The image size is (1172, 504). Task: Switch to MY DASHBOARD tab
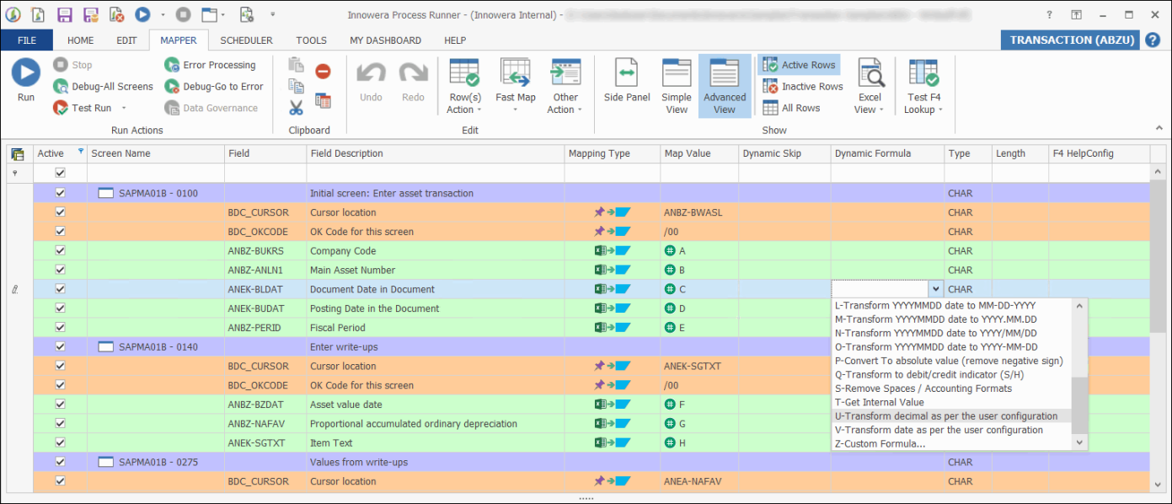point(385,40)
